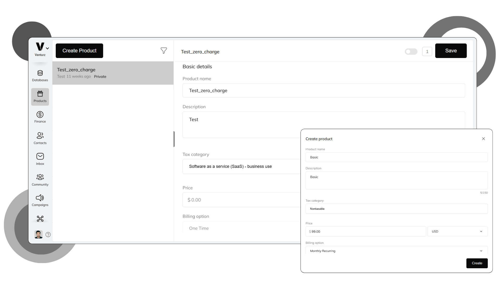Click the product filter funnel icon
The image size is (500, 281).
pyautogui.click(x=164, y=50)
